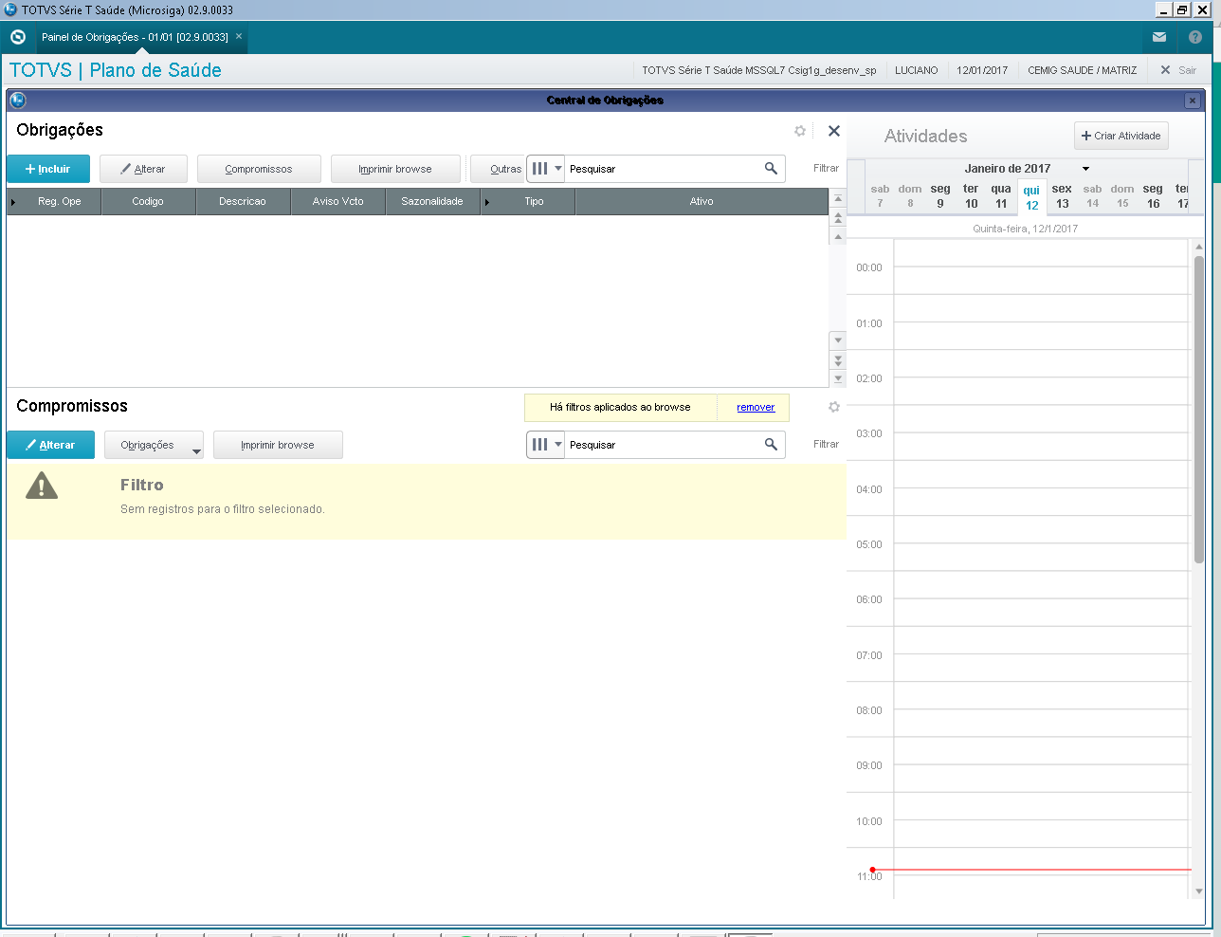The height and width of the screenshot is (937, 1221).
Task: Jump to first record in Obrigações grid
Action: 838,199
